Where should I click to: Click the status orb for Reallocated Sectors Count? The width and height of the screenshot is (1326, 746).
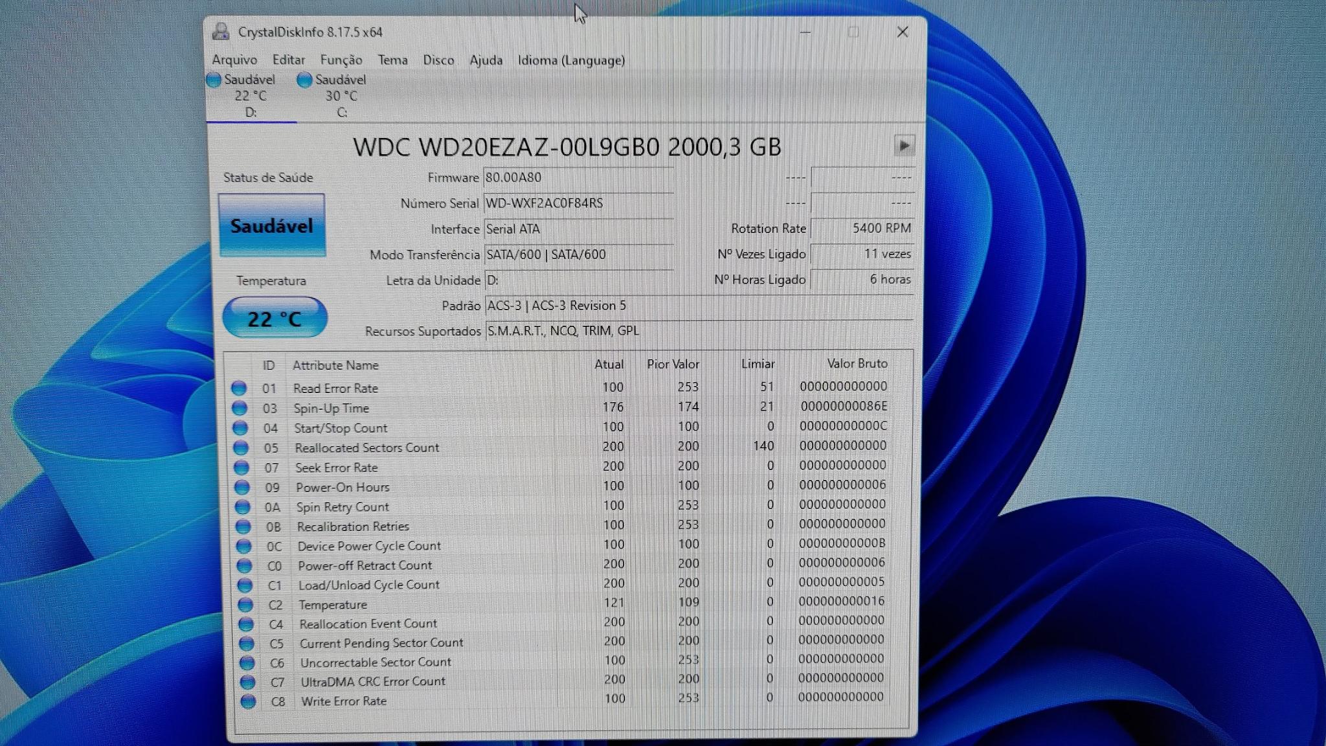[241, 447]
